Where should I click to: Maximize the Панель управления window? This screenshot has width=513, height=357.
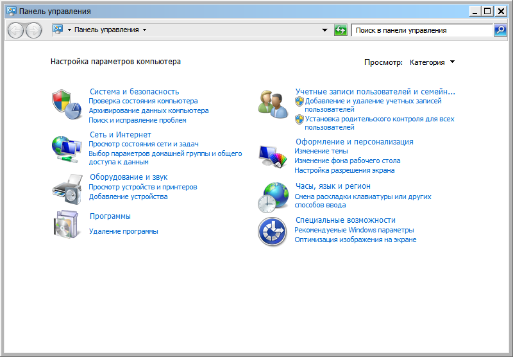click(x=488, y=12)
